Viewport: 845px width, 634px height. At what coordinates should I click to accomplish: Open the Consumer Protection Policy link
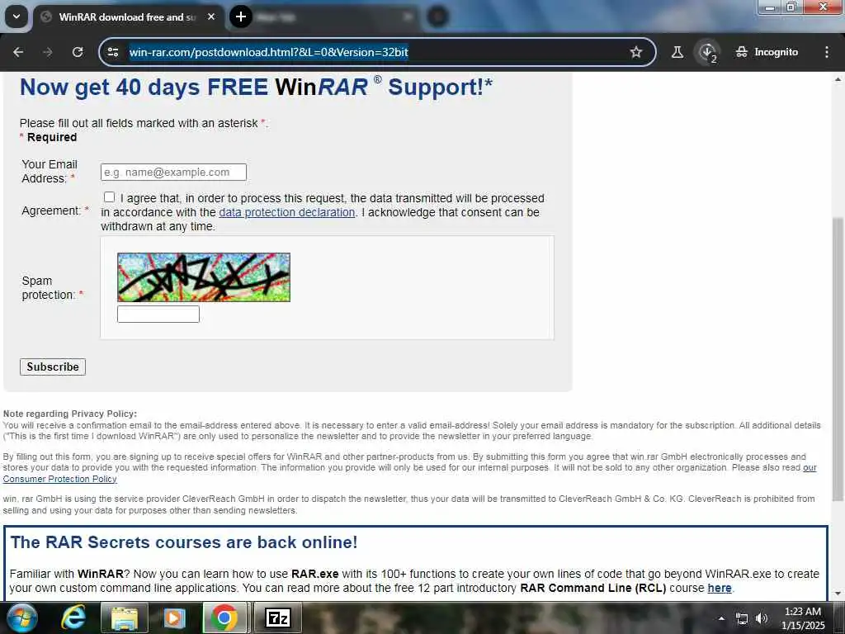[x=59, y=479]
